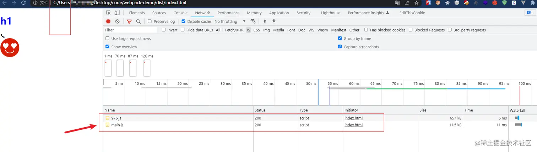537x152 pixels.
Task: Stop recording the network log
Action: 108,22
